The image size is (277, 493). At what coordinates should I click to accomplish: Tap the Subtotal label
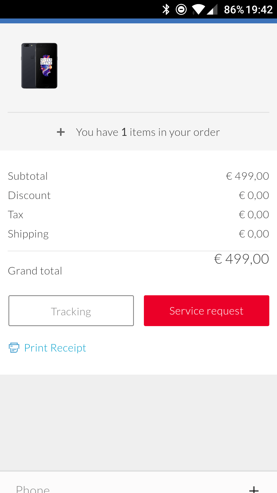pyautogui.click(x=28, y=176)
